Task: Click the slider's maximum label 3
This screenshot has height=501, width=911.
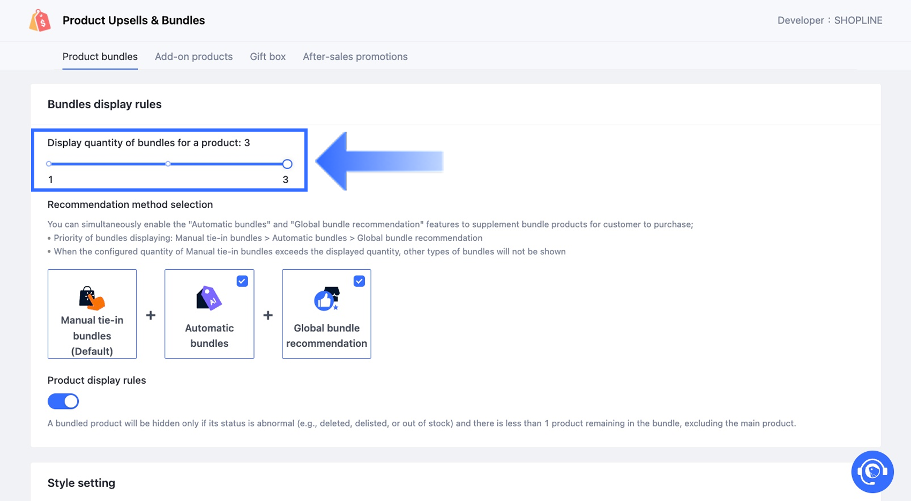Action: point(286,180)
